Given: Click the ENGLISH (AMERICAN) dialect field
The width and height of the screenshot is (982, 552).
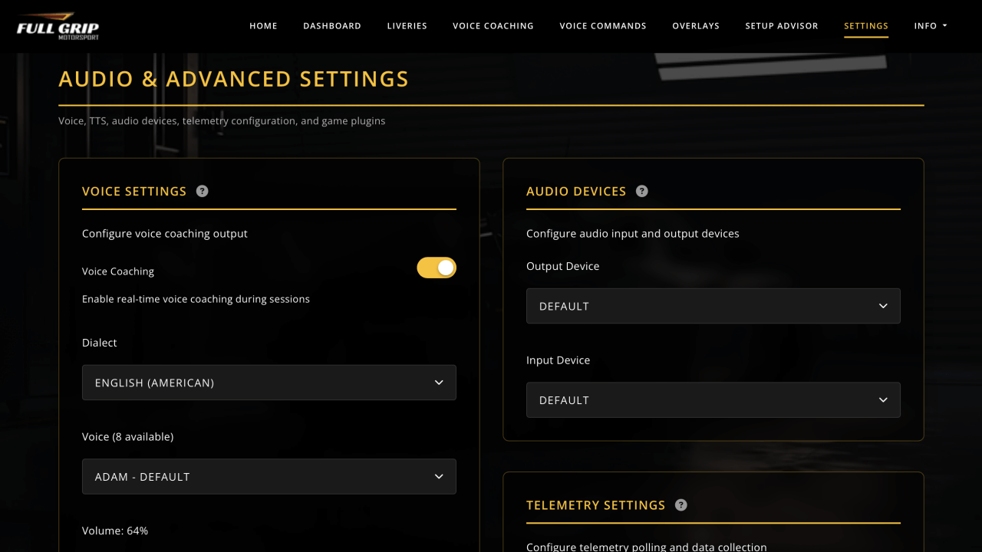Looking at the screenshot, I should pos(269,383).
